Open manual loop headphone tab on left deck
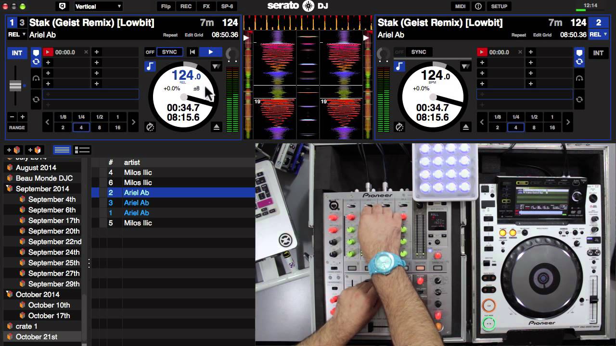Screen dimensions: 616x346 [x=36, y=78]
